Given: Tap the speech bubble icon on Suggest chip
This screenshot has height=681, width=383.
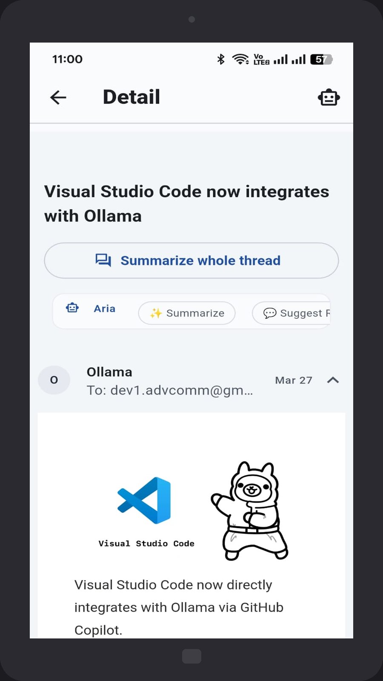Looking at the screenshot, I should [x=270, y=313].
